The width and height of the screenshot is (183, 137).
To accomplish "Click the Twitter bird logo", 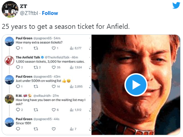I will point(176,5).
